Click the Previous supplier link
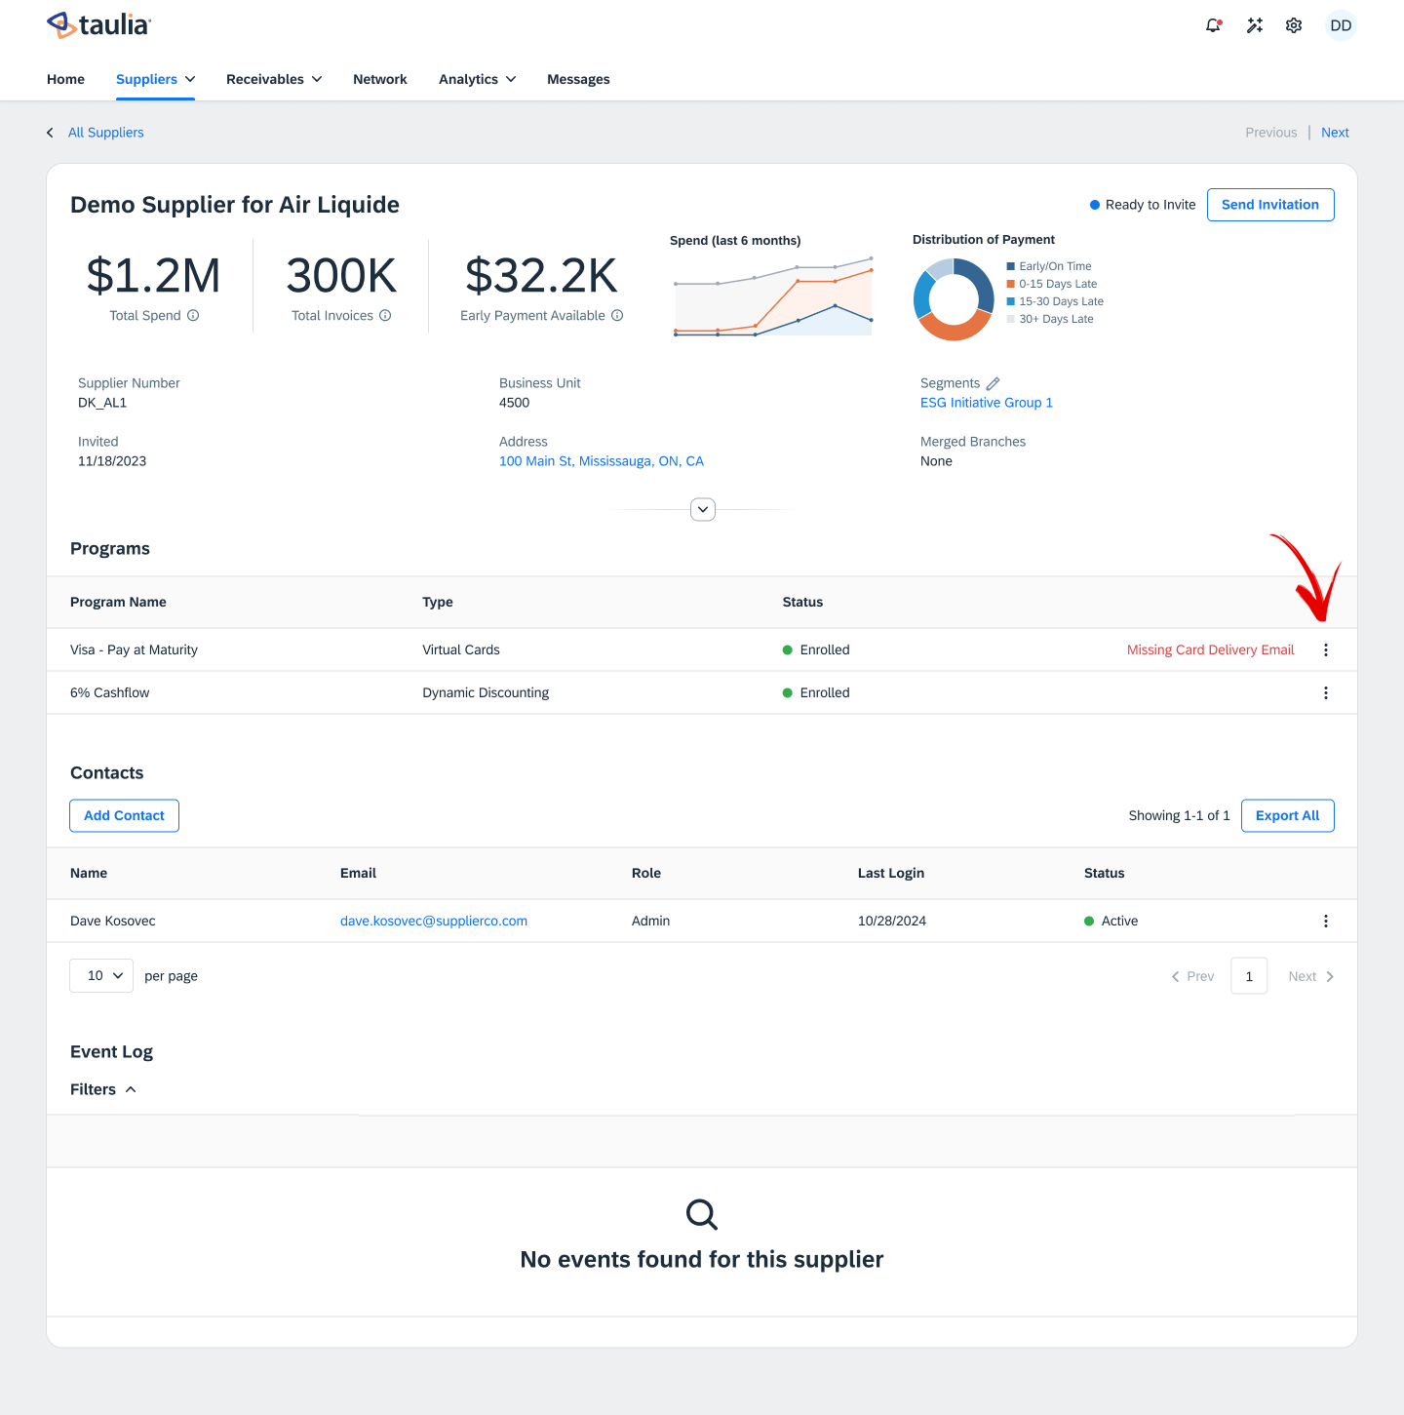The image size is (1404, 1415). pyautogui.click(x=1271, y=133)
